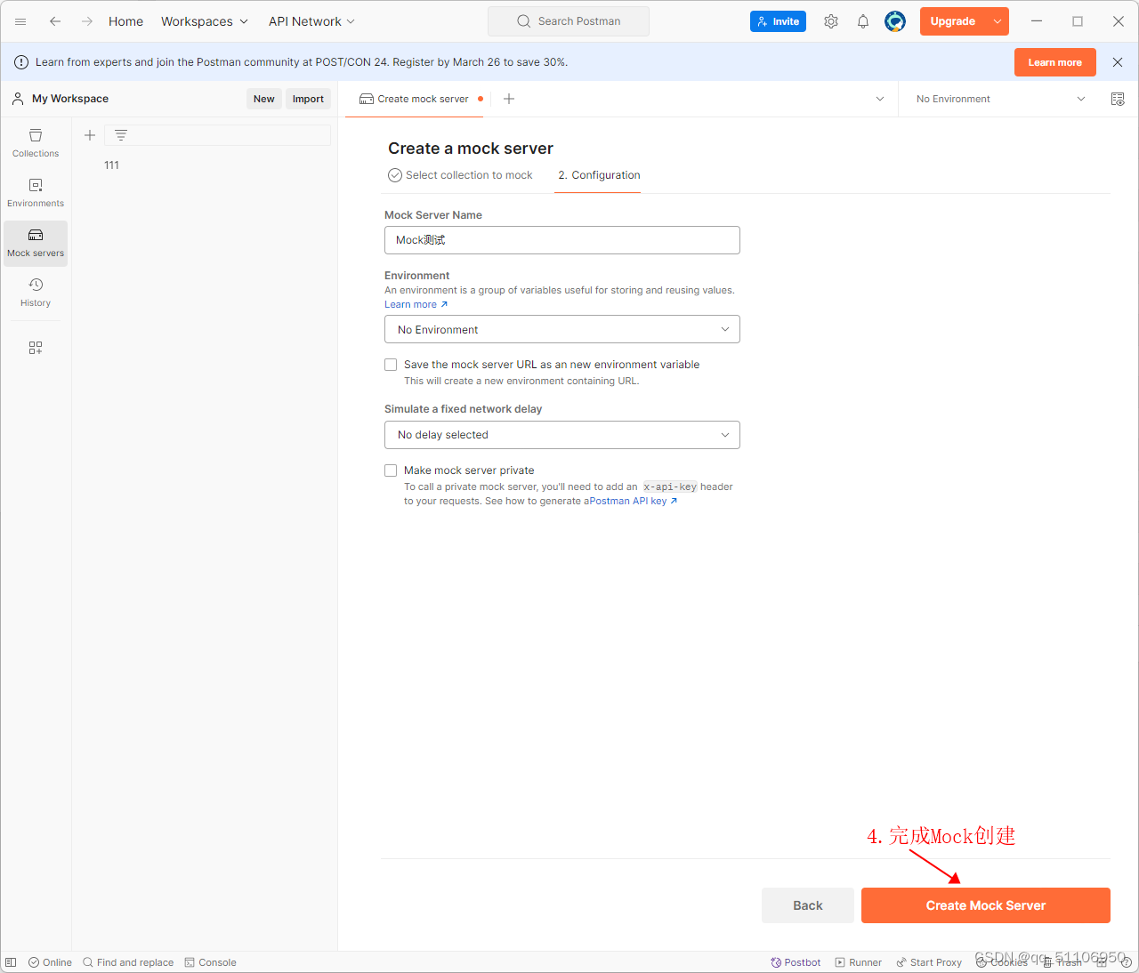1139x973 pixels.
Task: Click Create Mock Server button
Action: (986, 905)
